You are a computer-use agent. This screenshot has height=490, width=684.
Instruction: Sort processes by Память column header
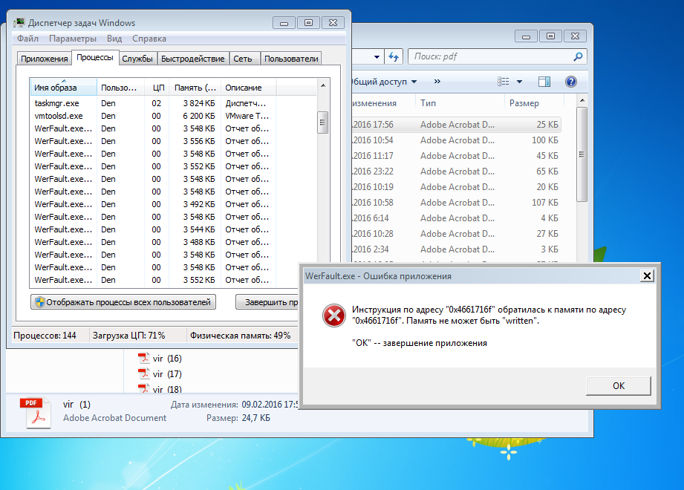(x=195, y=88)
